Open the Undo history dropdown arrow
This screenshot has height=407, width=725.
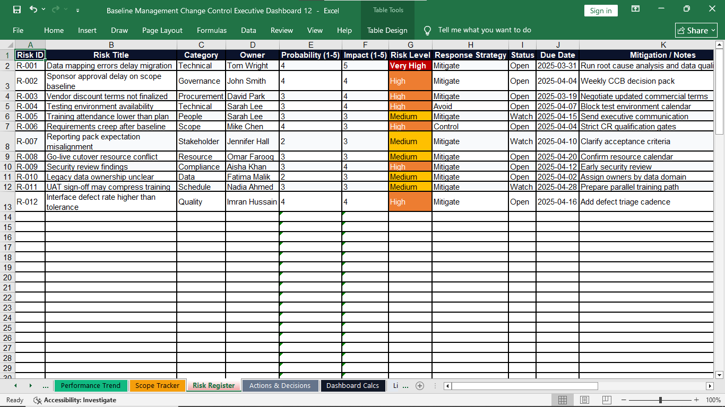44,10
